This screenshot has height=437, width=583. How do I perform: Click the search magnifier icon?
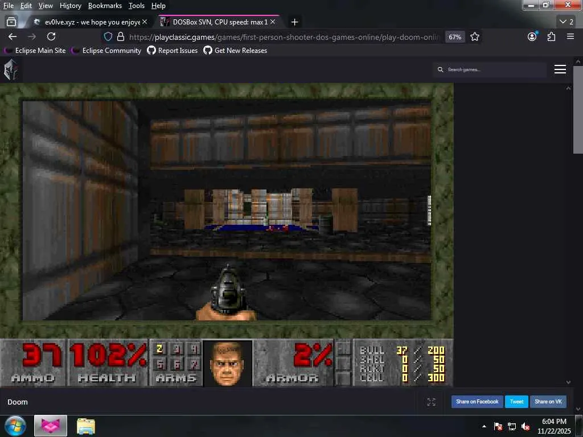coord(441,69)
